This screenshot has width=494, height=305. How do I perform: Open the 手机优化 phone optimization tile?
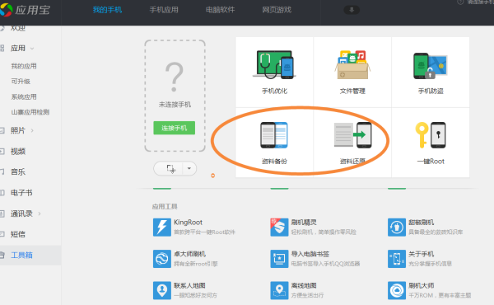click(274, 72)
